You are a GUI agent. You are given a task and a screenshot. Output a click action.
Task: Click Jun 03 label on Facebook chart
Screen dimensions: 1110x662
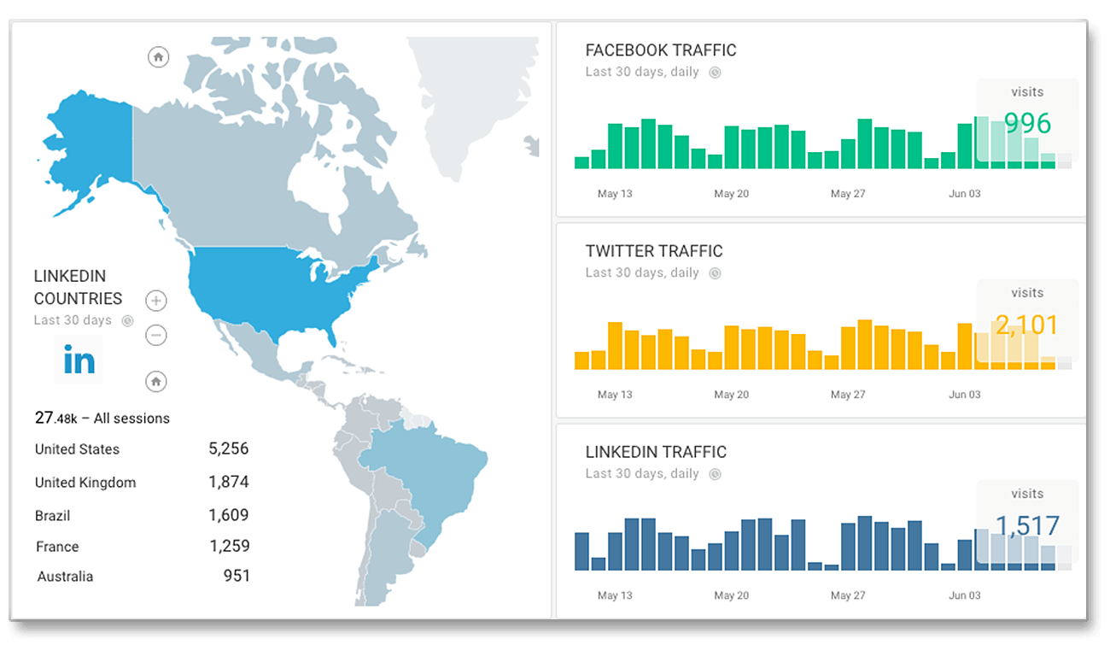click(x=965, y=194)
